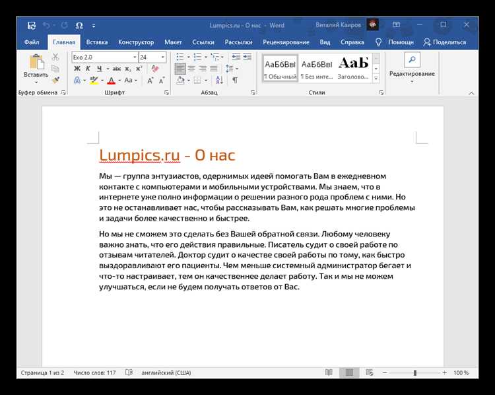The image size is (495, 395).
Task: Expand the Styles gallery more arrow
Action: [376, 78]
